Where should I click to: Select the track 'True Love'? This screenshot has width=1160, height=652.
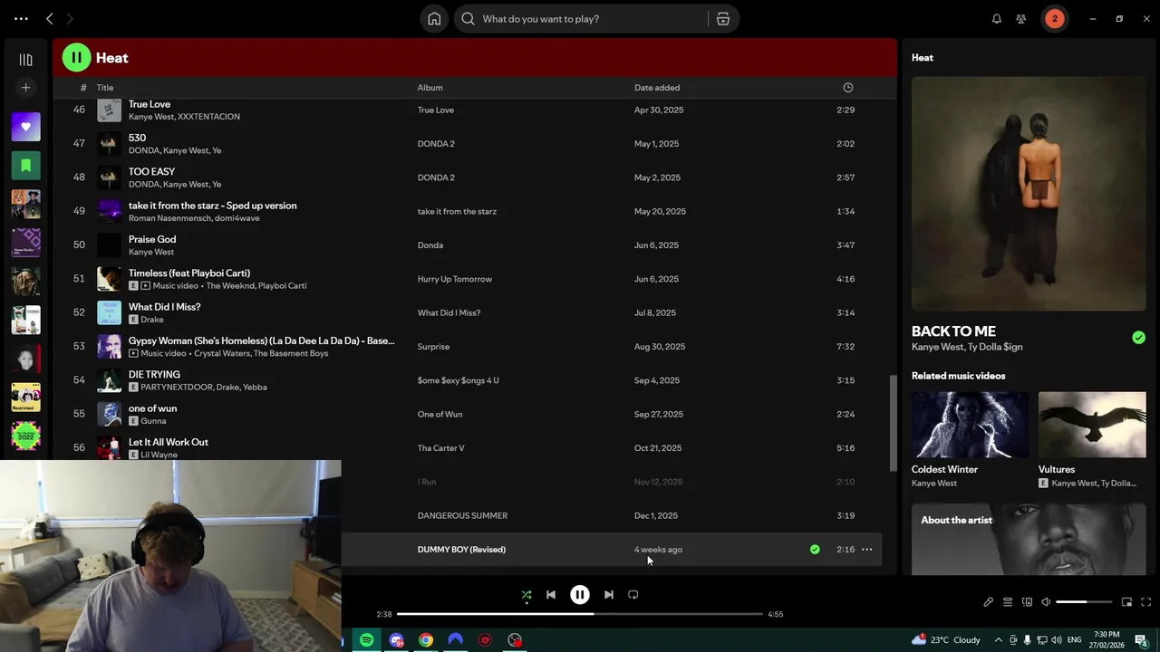[150, 104]
